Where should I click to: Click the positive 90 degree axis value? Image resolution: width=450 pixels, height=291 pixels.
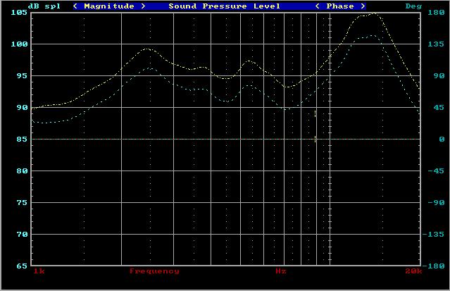pos(439,76)
